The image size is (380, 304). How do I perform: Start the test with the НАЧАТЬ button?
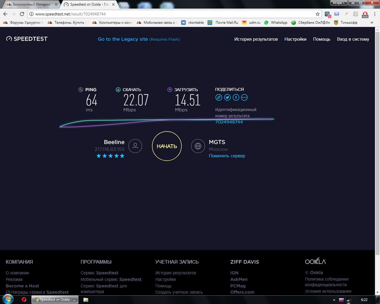point(167,146)
